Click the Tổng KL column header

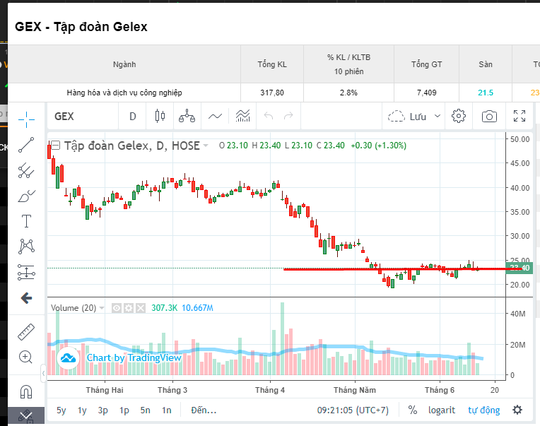pos(272,64)
